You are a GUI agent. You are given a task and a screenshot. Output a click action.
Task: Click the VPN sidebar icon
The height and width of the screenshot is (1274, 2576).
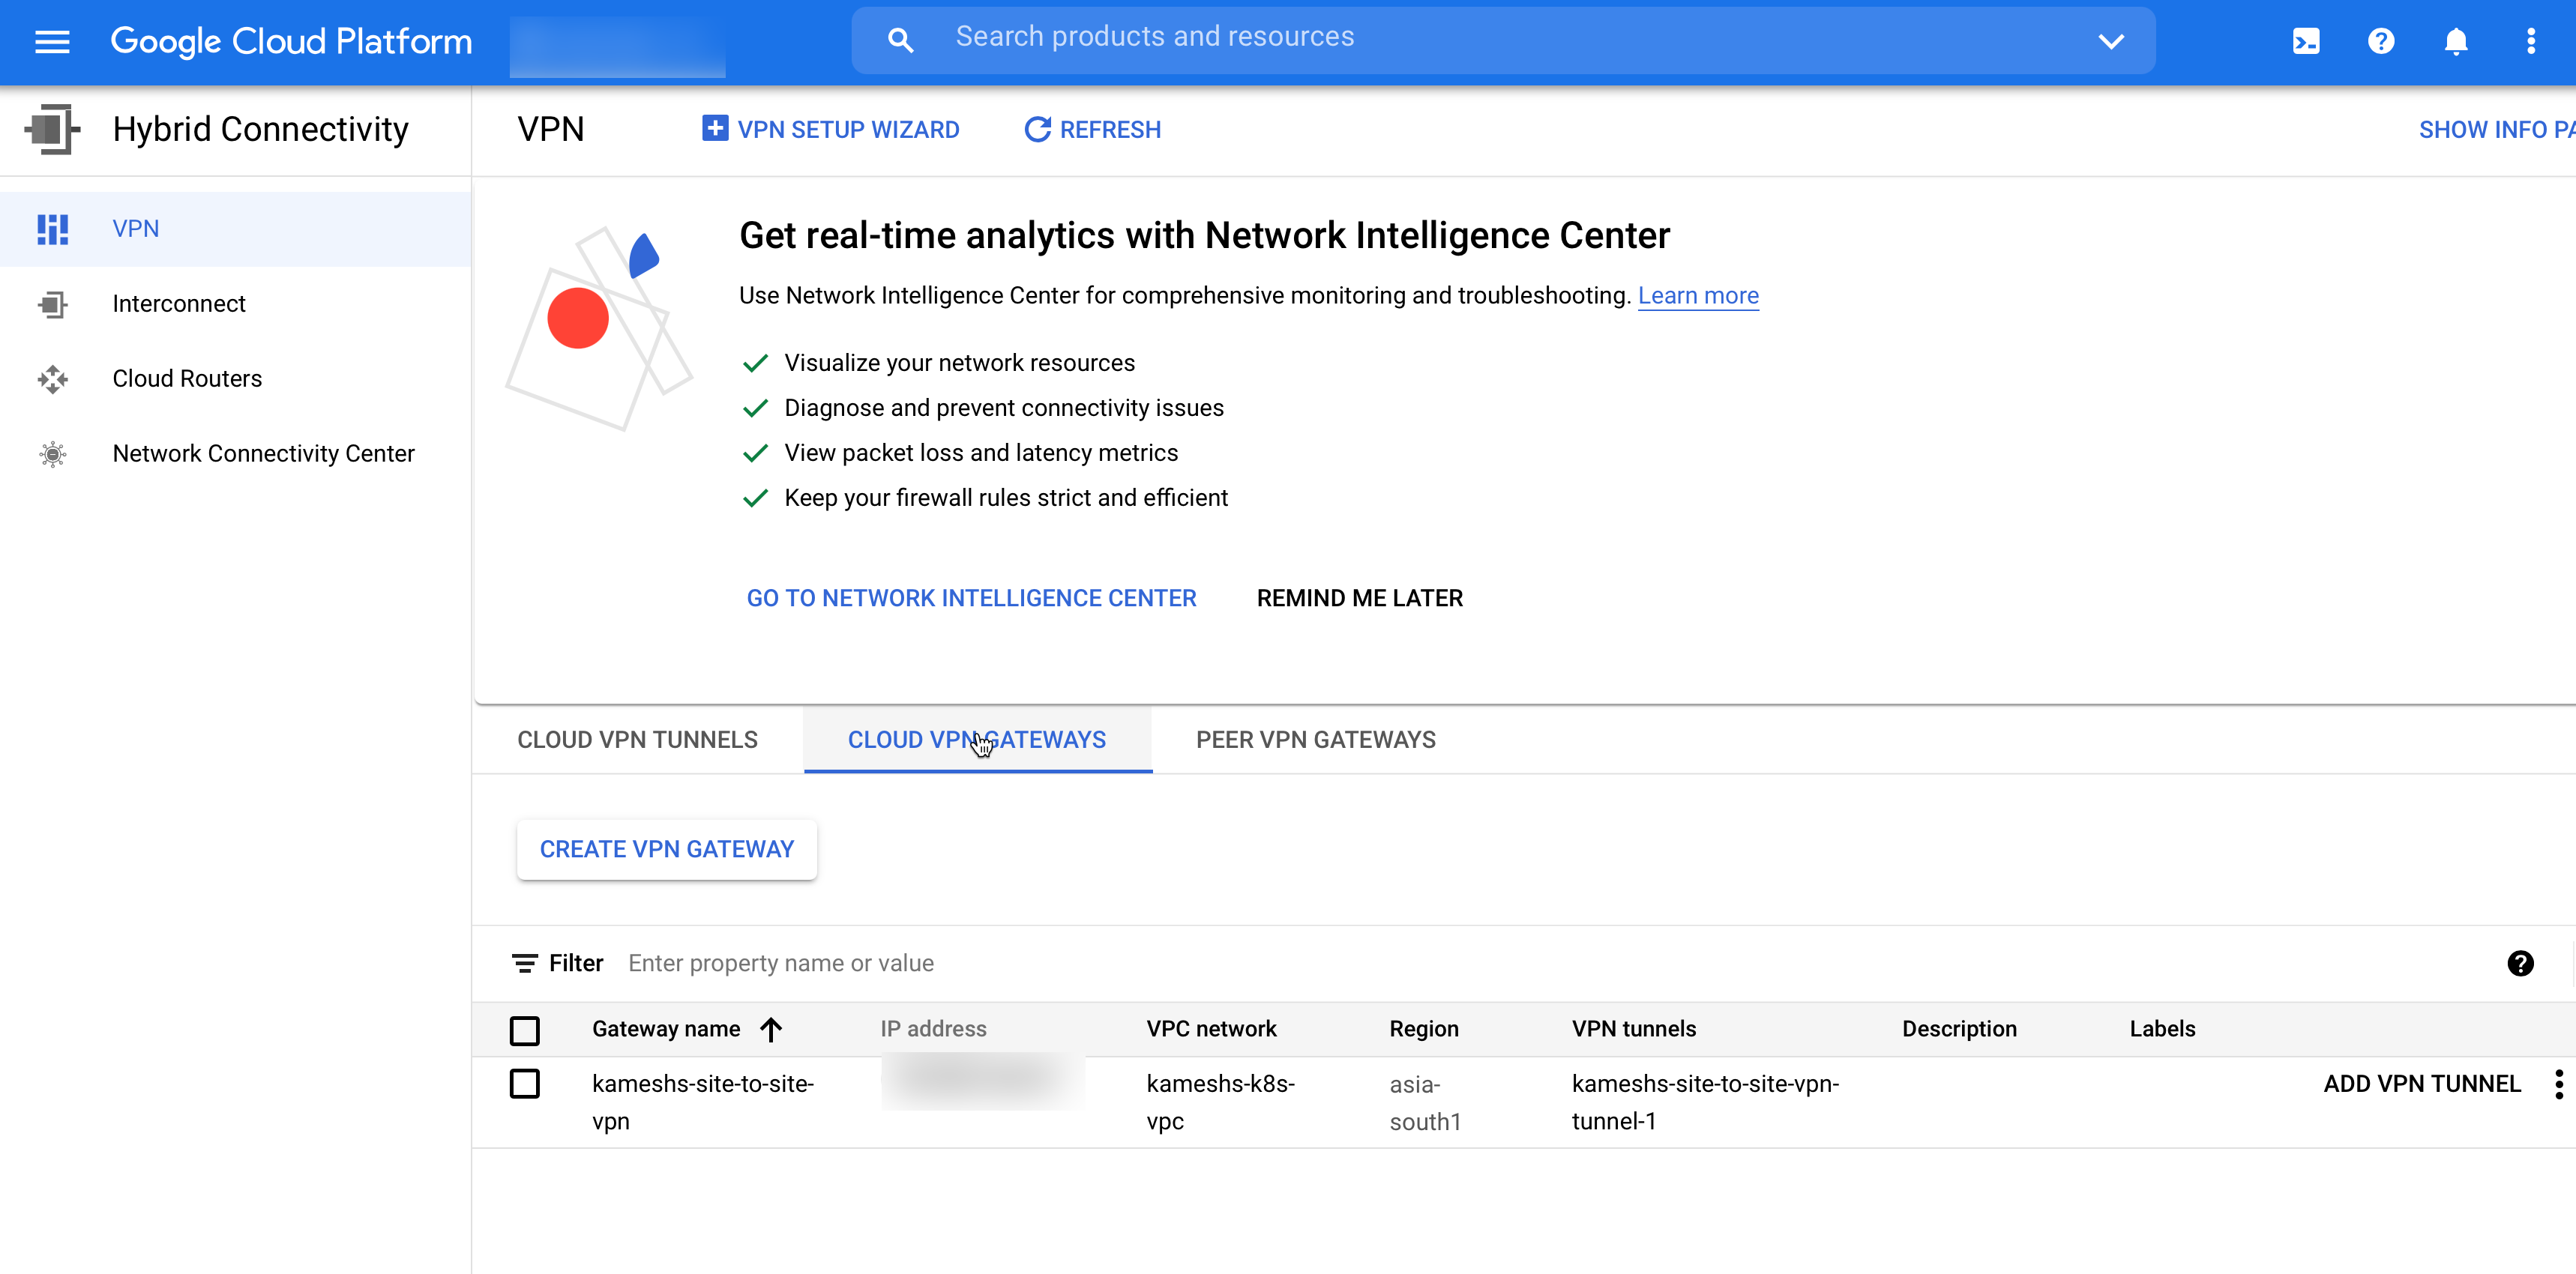point(52,229)
